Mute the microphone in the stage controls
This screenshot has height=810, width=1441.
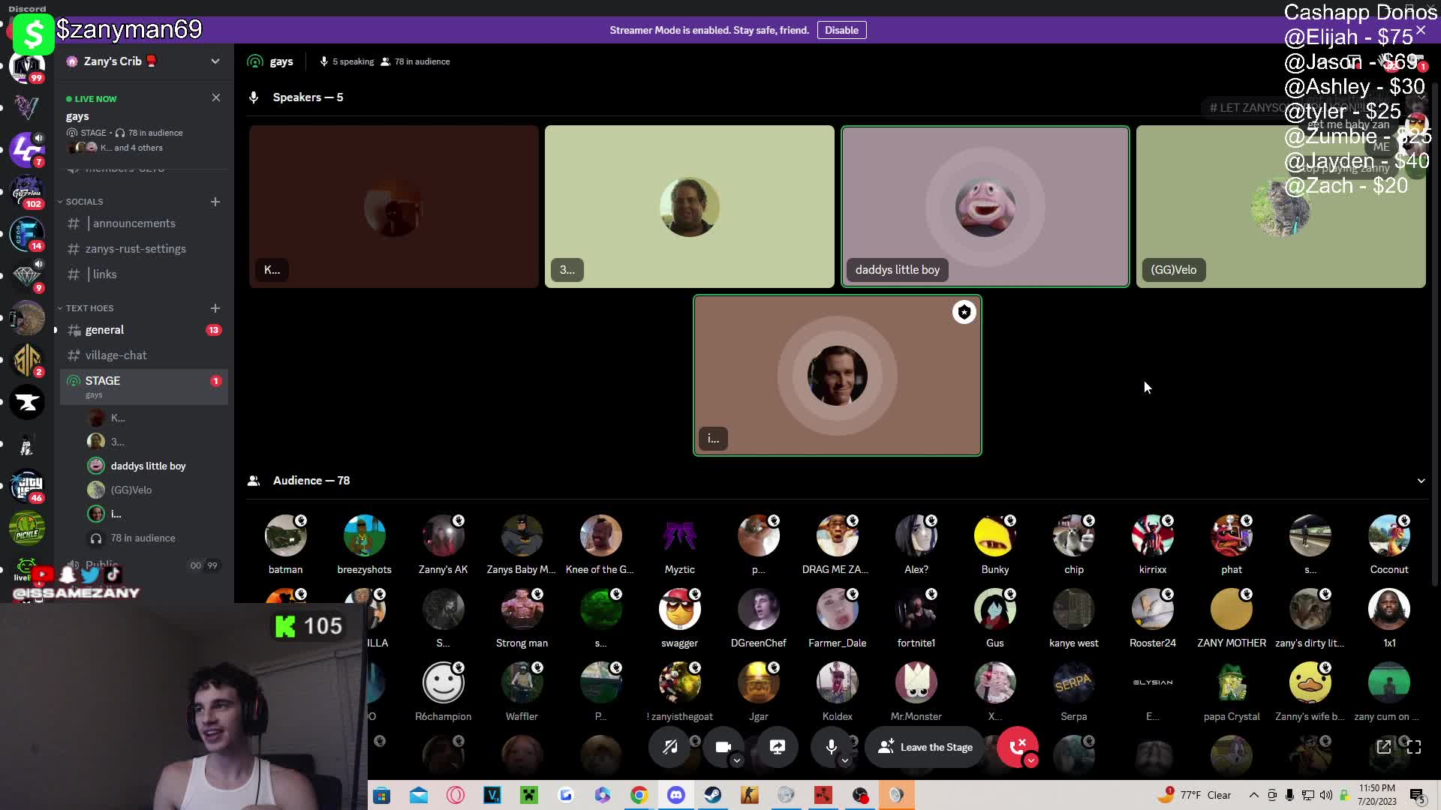point(831,746)
